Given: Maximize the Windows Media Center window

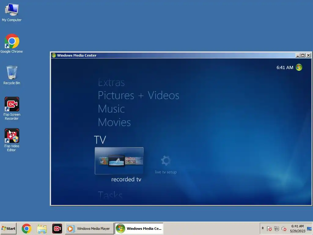Looking at the screenshot, I should pos(303,55).
